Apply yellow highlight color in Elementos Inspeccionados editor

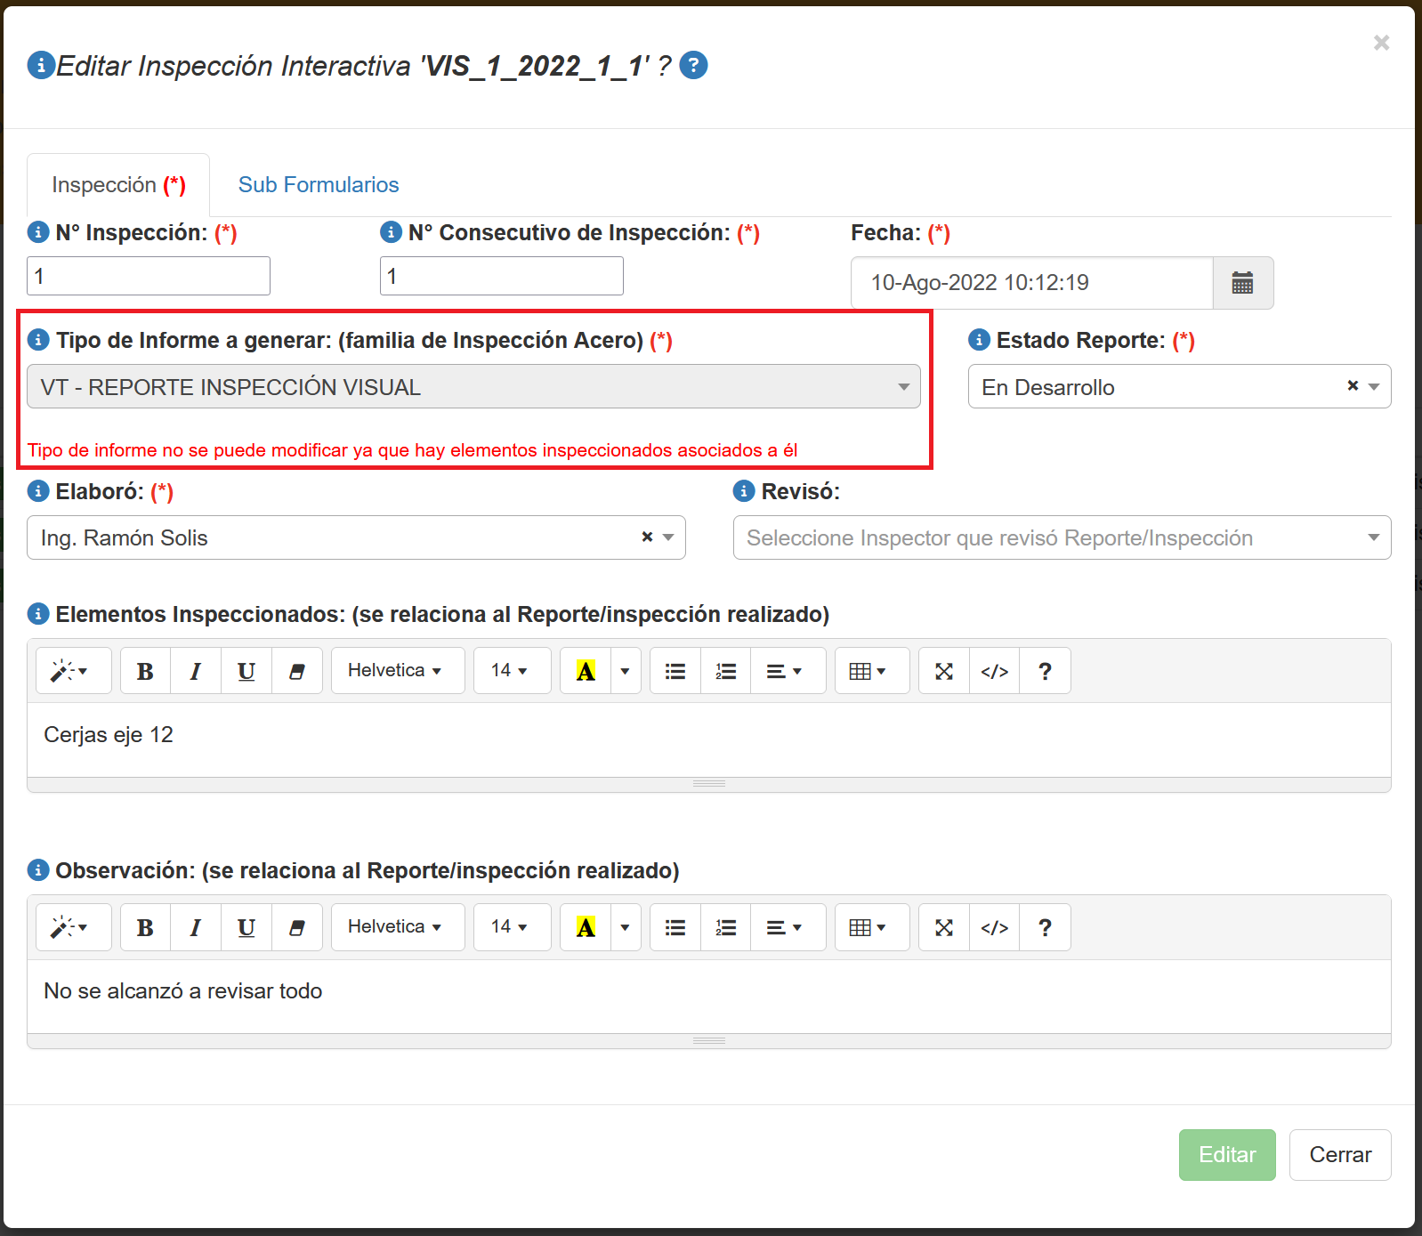tap(586, 671)
